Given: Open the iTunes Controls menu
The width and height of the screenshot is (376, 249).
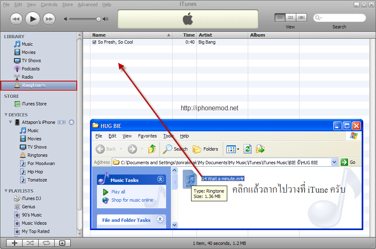Looking at the screenshot, I should click(x=49, y=5).
